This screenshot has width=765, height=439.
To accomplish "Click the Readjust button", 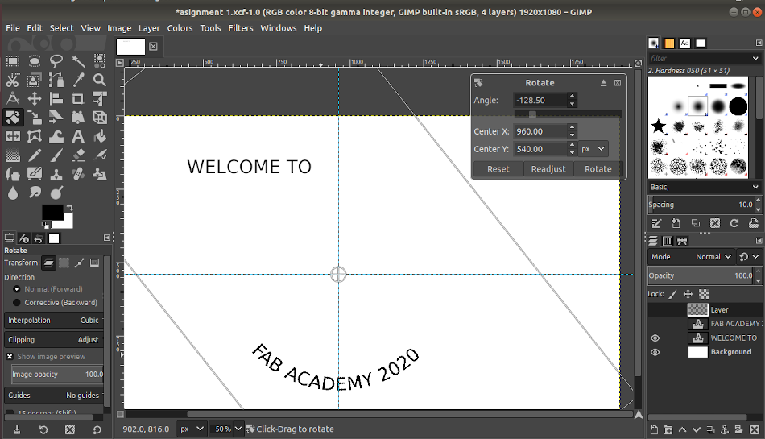I will pos(548,169).
